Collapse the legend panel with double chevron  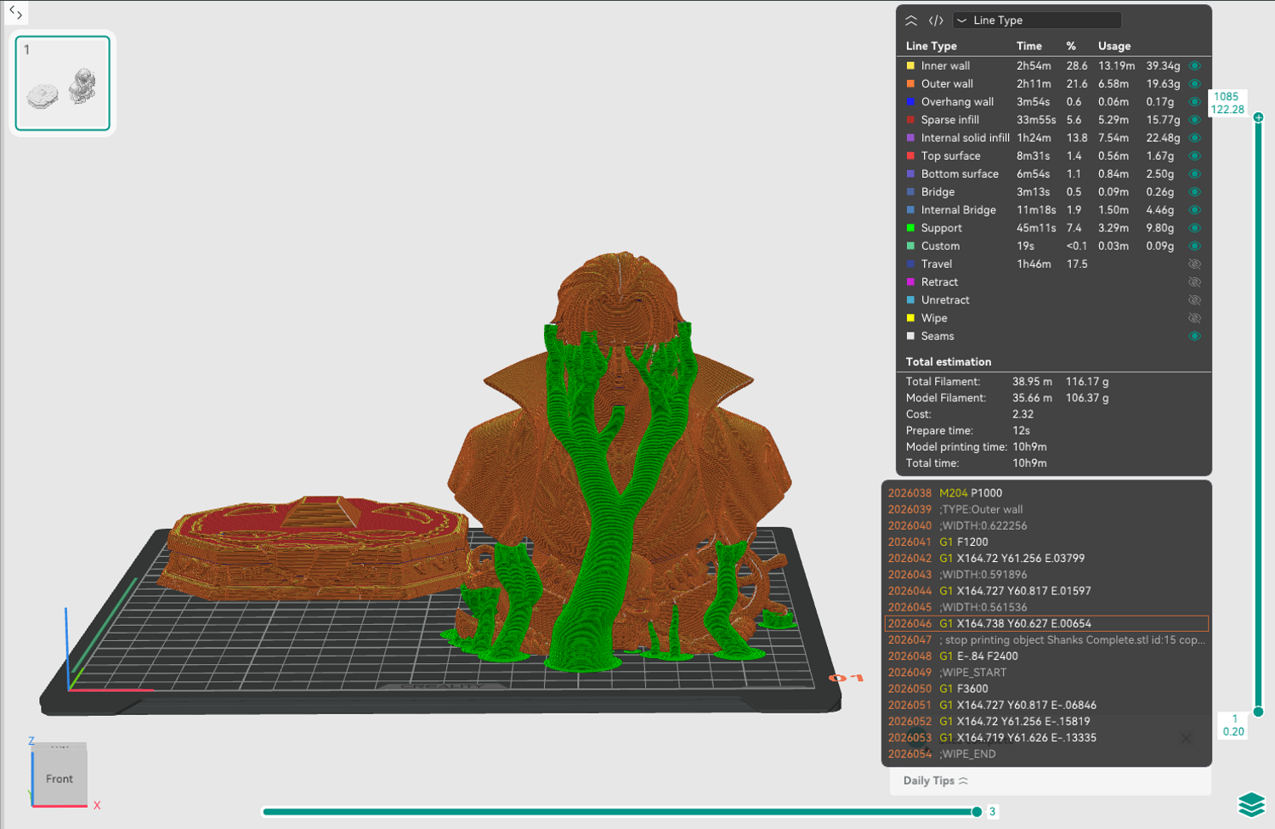(911, 20)
